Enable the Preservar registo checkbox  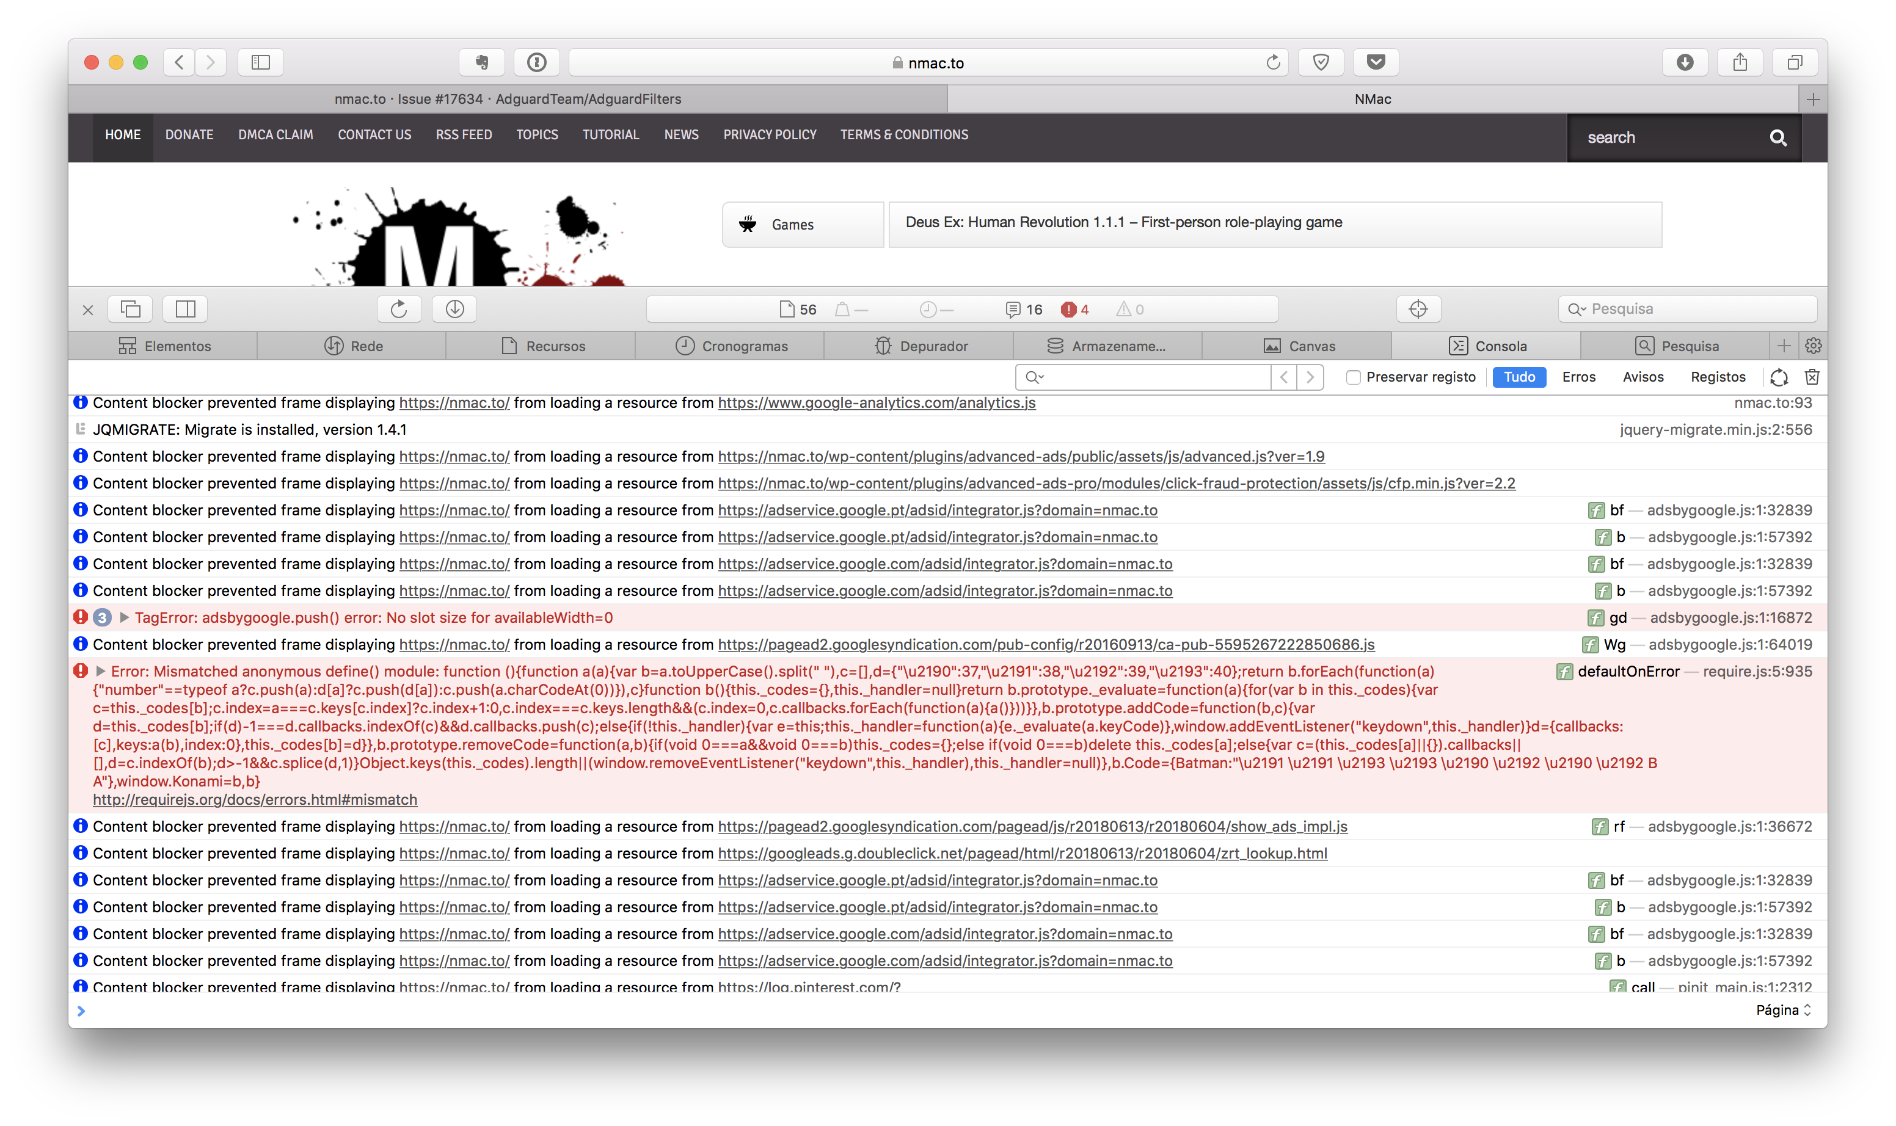pos(1354,377)
